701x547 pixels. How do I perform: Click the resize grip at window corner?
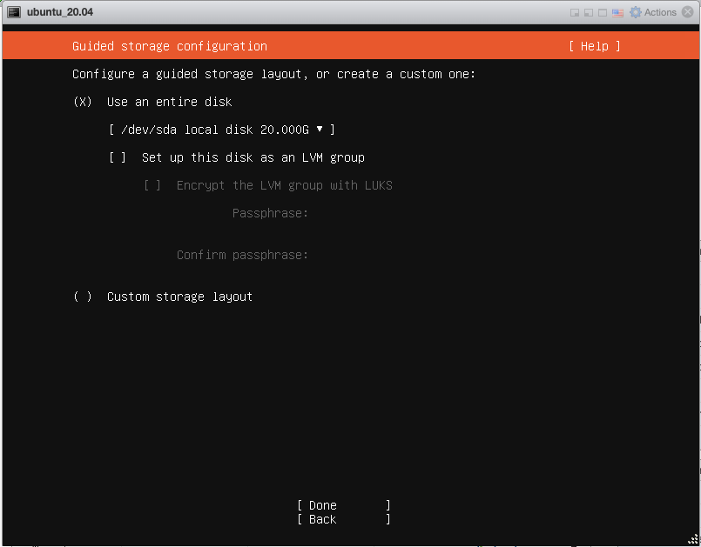point(692,539)
